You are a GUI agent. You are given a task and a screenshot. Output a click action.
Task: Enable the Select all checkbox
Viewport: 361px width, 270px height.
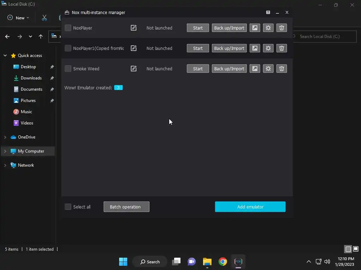tap(68, 207)
